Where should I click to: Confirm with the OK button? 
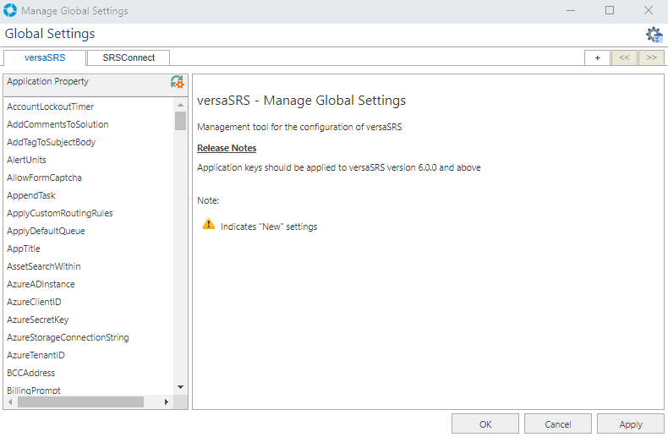485,424
